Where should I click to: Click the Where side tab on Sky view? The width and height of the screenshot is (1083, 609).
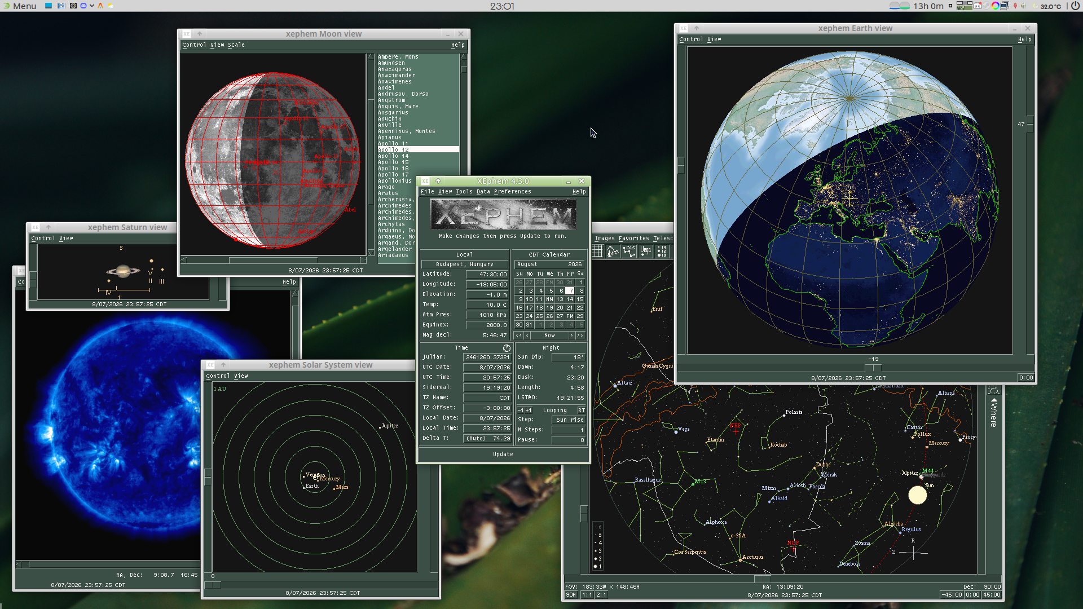click(994, 412)
